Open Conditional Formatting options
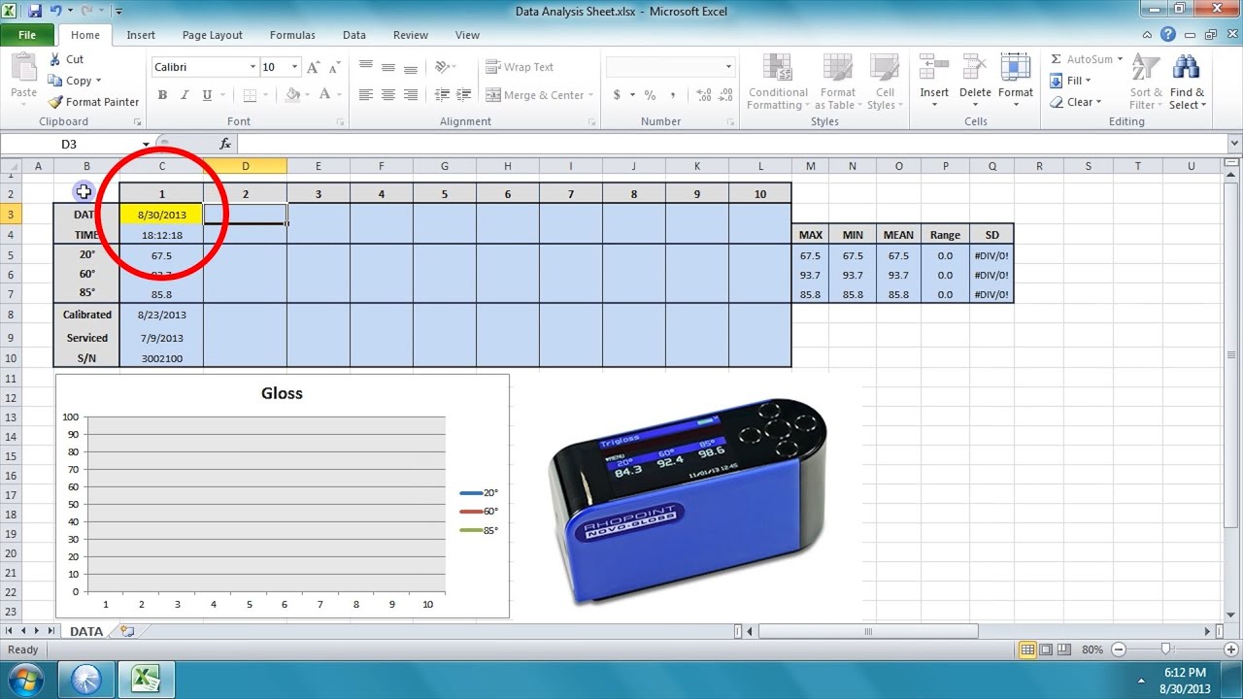1243x699 pixels. click(777, 82)
